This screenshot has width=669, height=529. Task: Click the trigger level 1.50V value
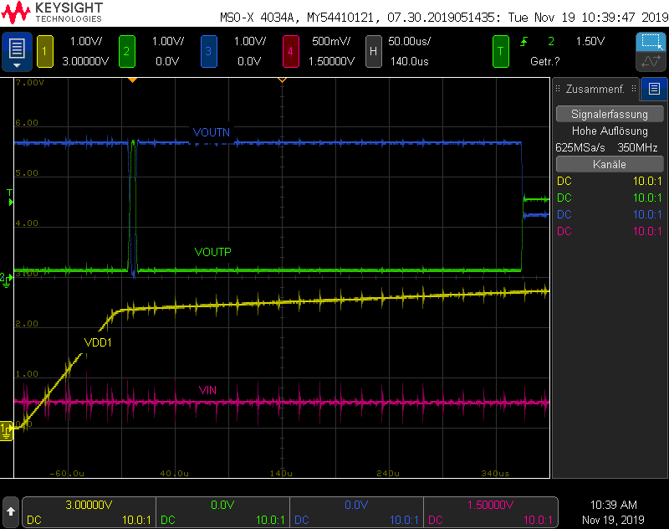[590, 41]
